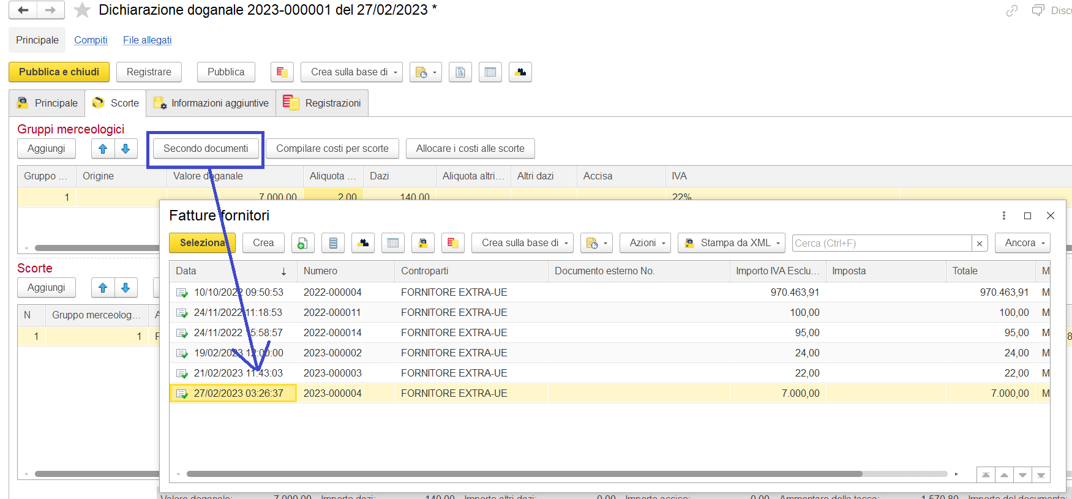This screenshot has height=499, width=1072.
Task: Open print dropdown in Fatture fornitori toolbar
Action: tap(596, 243)
